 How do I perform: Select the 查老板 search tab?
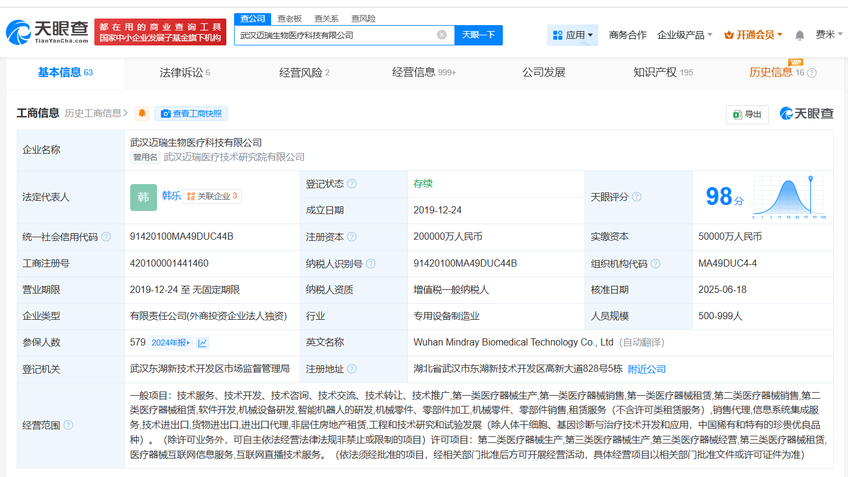tap(289, 19)
